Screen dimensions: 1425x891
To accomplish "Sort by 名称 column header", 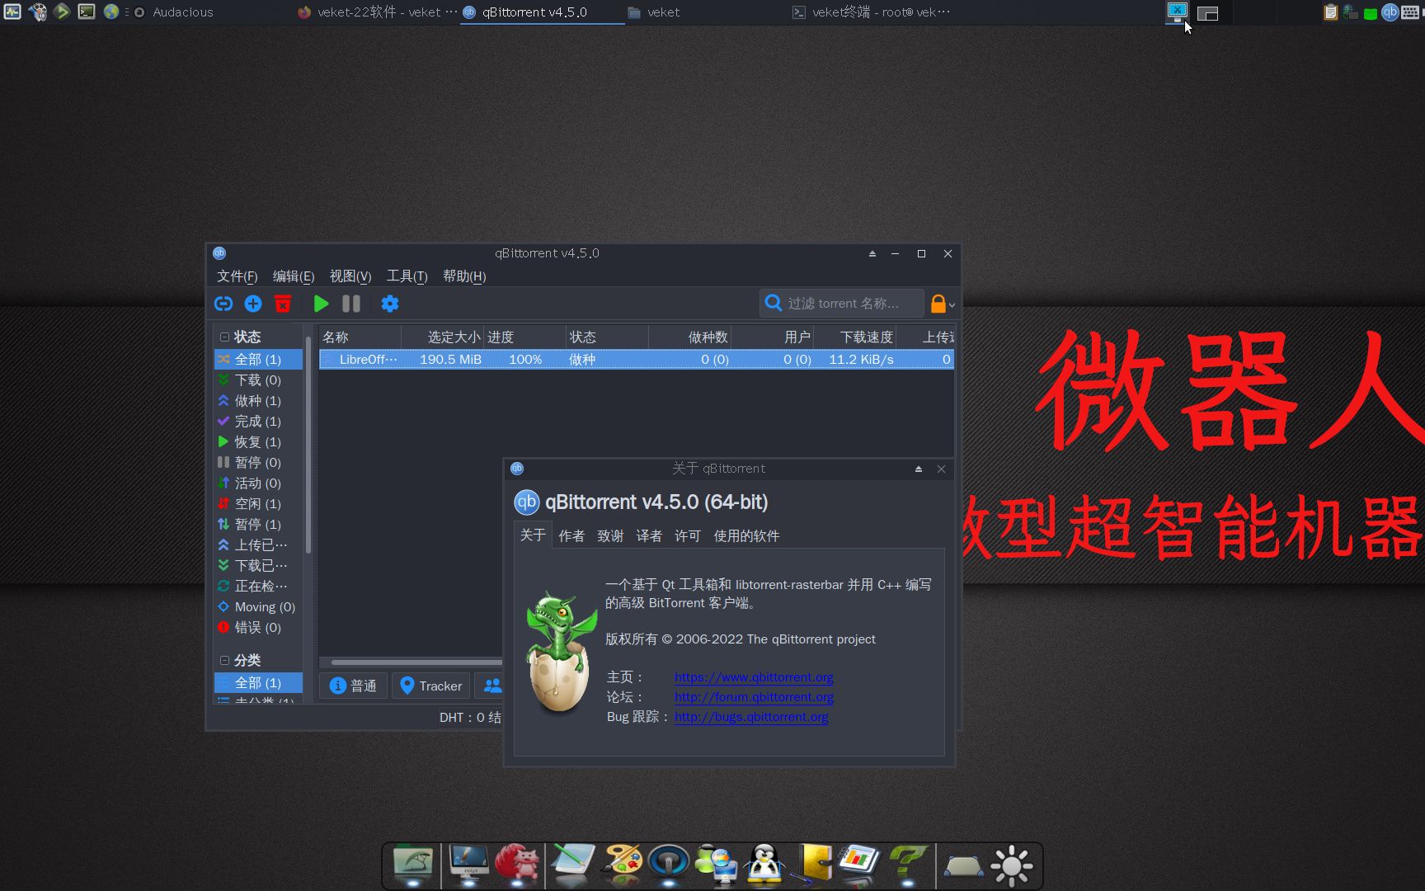I will coord(360,337).
